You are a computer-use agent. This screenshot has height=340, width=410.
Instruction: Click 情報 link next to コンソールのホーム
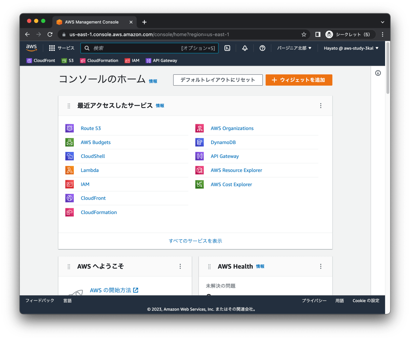153,81
